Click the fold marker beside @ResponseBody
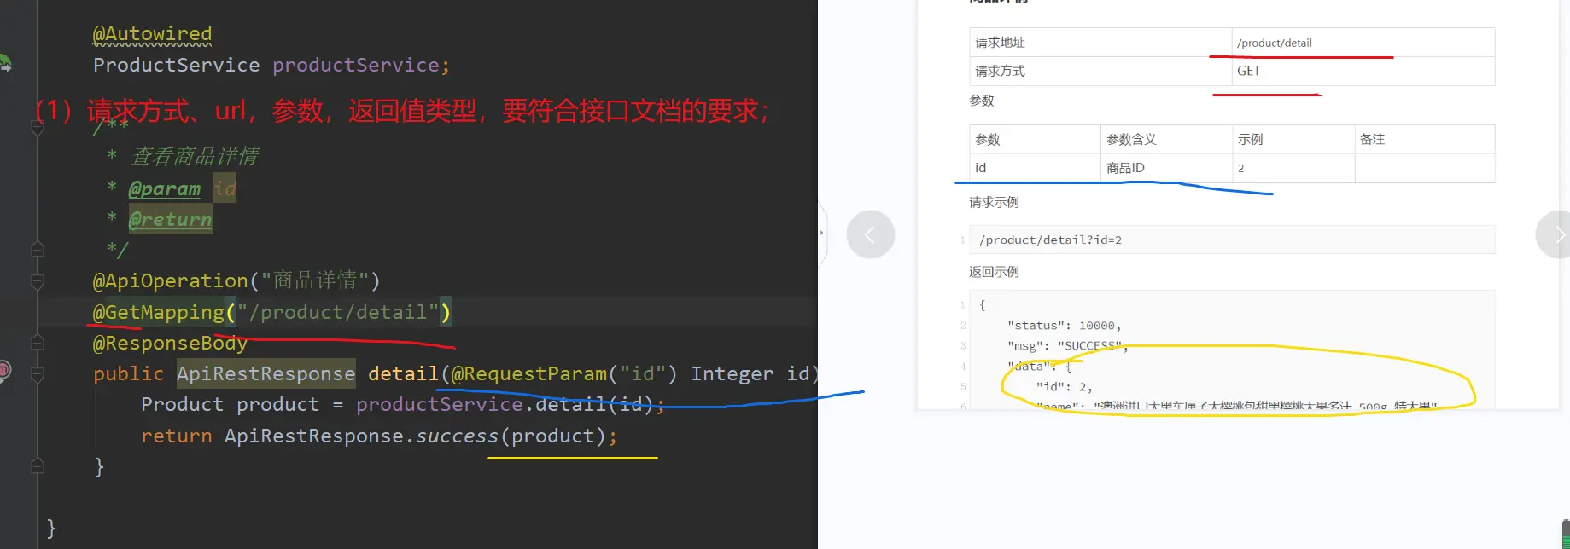Image resolution: width=1570 pixels, height=549 pixels. 38,343
